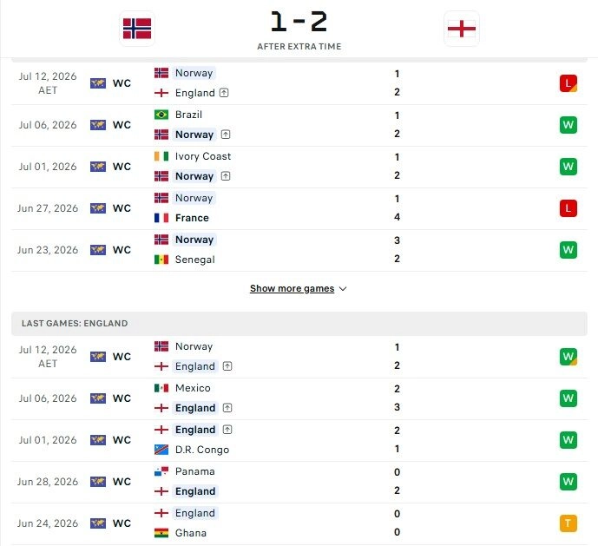Open the Norway vs France Jun 27 match
Screen dimensions: 598x546
click(x=299, y=208)
